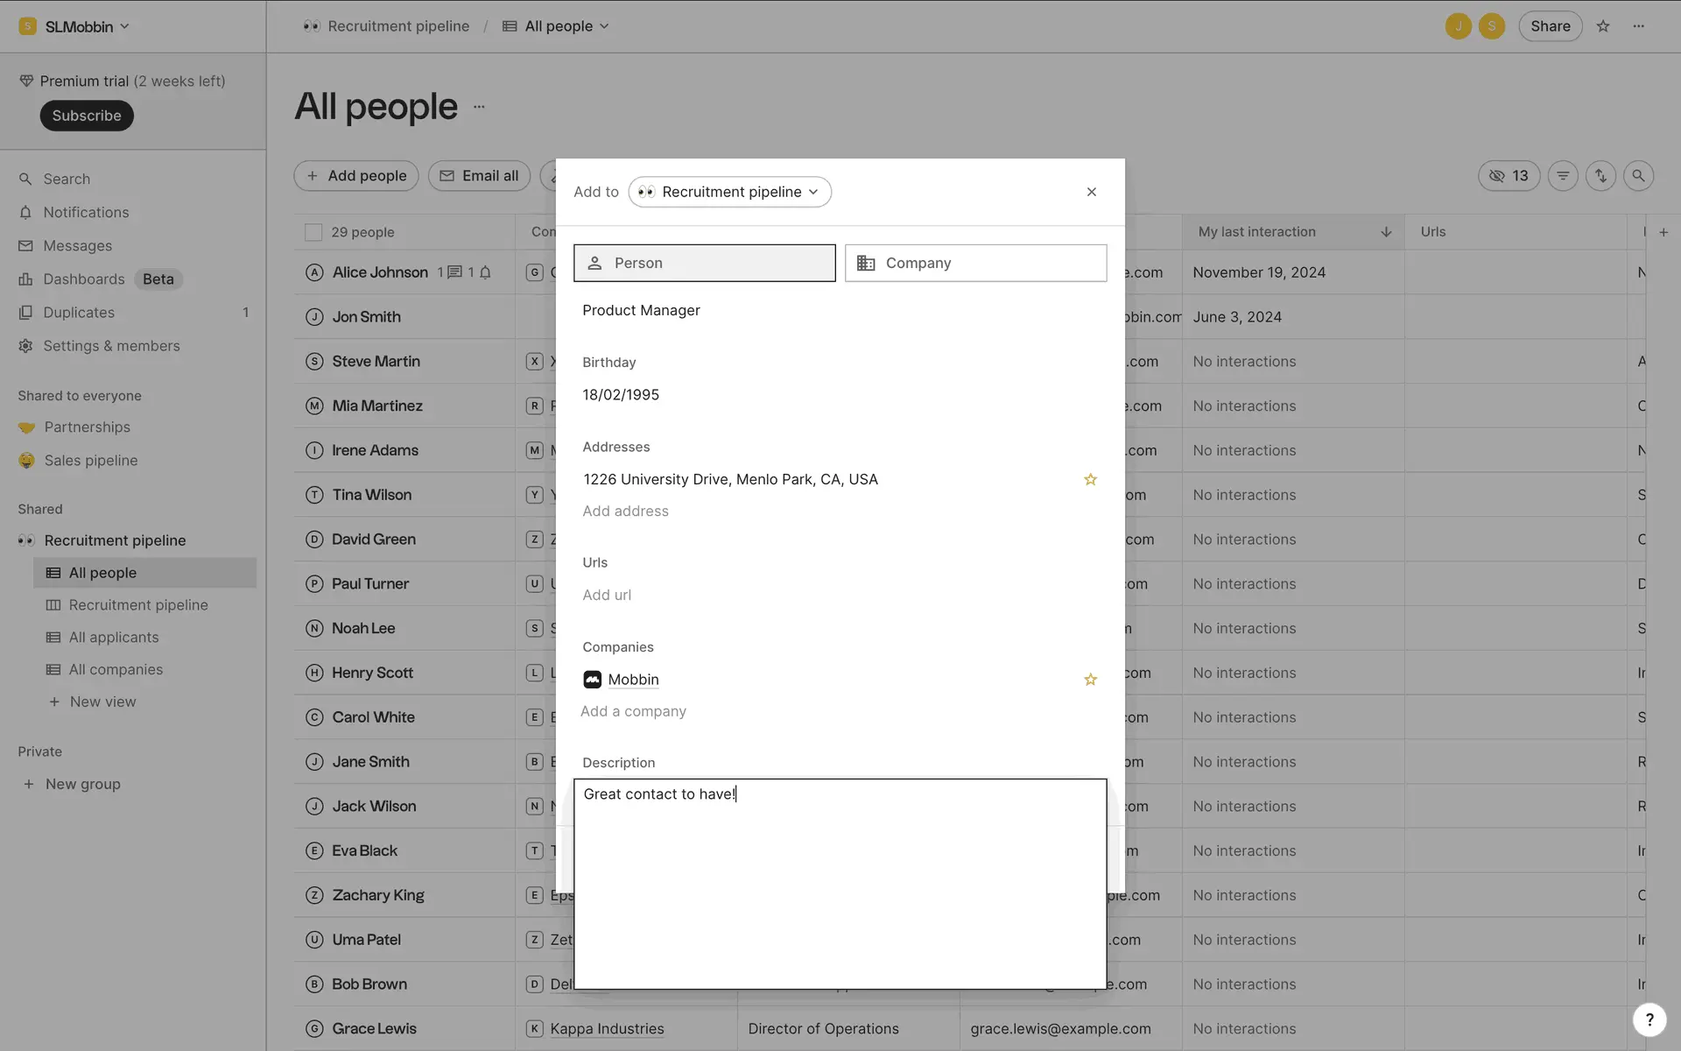Open table search magnifier icon
1681x1051 pixels.
1638,176
